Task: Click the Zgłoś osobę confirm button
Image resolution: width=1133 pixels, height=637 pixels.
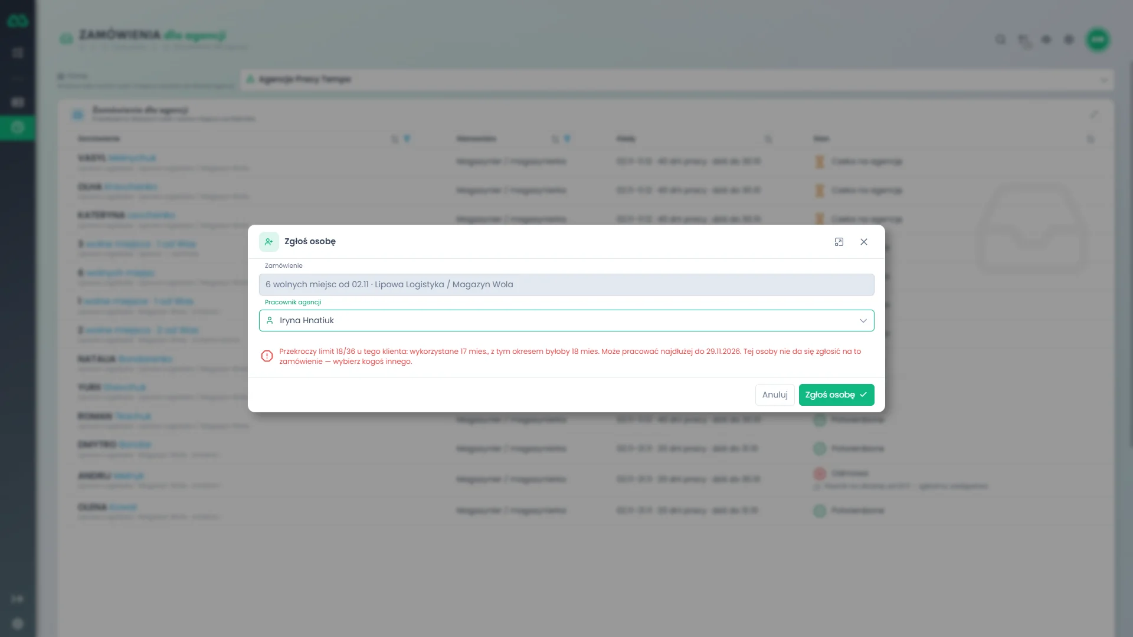Action: pos(836,395)
